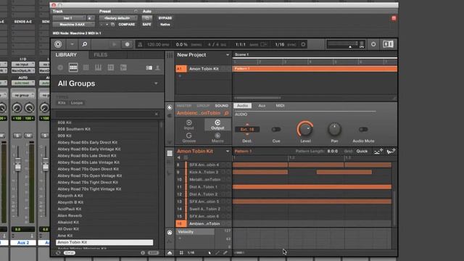Open the browser search magnifier icon
The image size is (464, 261).
[85, 44]
